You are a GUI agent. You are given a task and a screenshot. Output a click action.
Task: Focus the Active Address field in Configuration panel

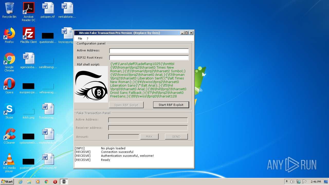click(149, 51)
